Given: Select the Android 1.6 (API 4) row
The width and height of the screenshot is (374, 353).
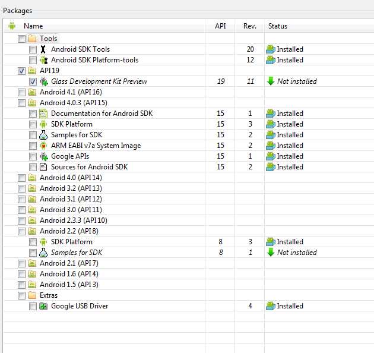Looking at the screenshot, I should click(x=189, y=274).
